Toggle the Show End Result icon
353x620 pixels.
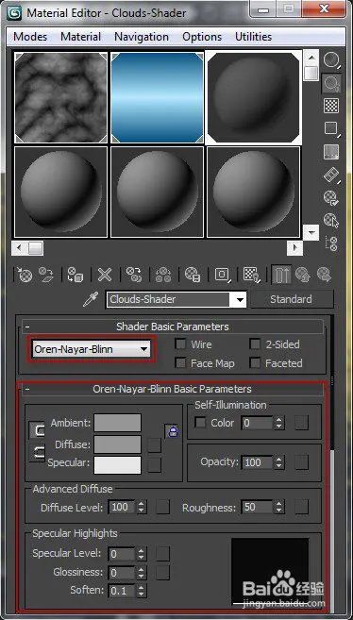[281, 274]
